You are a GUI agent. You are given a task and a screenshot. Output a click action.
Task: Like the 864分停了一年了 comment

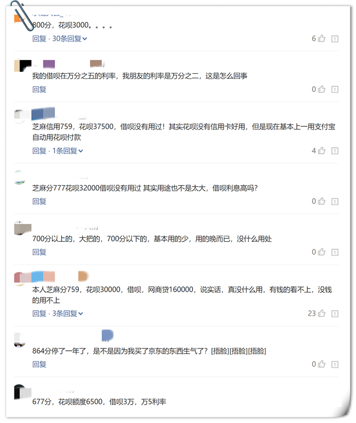pyautogui.click(x=322, y=364)
